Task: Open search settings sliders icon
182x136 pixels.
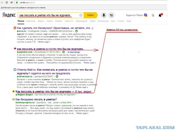Action: pyautogui.click(x=111, y=15)
